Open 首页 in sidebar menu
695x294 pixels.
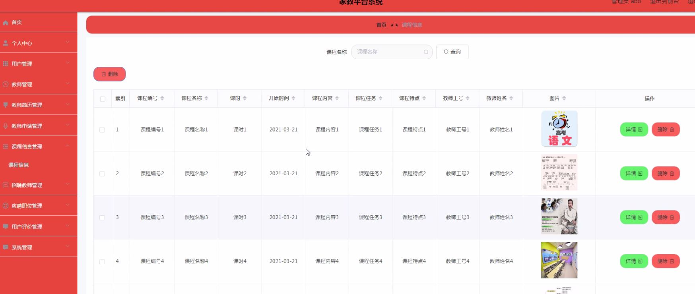point(39,22)
